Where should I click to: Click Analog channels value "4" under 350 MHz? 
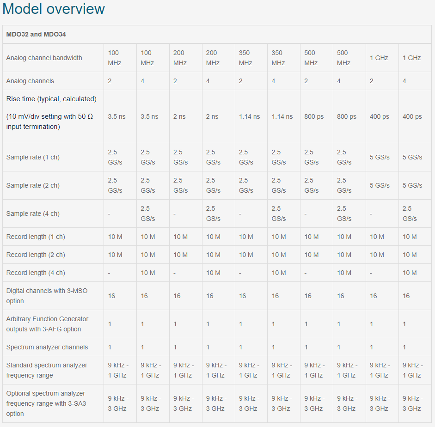click(x=273, y=81)
